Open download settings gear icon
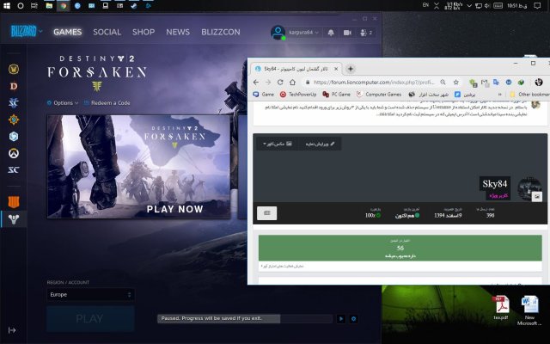This screenshot has width=550, height=344. point(353,319)
